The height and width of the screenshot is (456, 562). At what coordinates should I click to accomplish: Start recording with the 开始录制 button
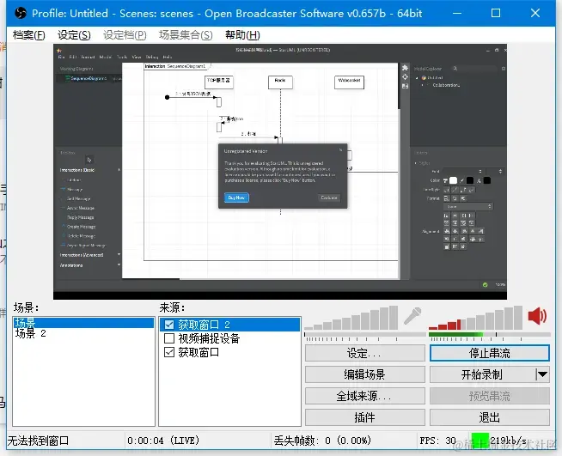(482, 374)
